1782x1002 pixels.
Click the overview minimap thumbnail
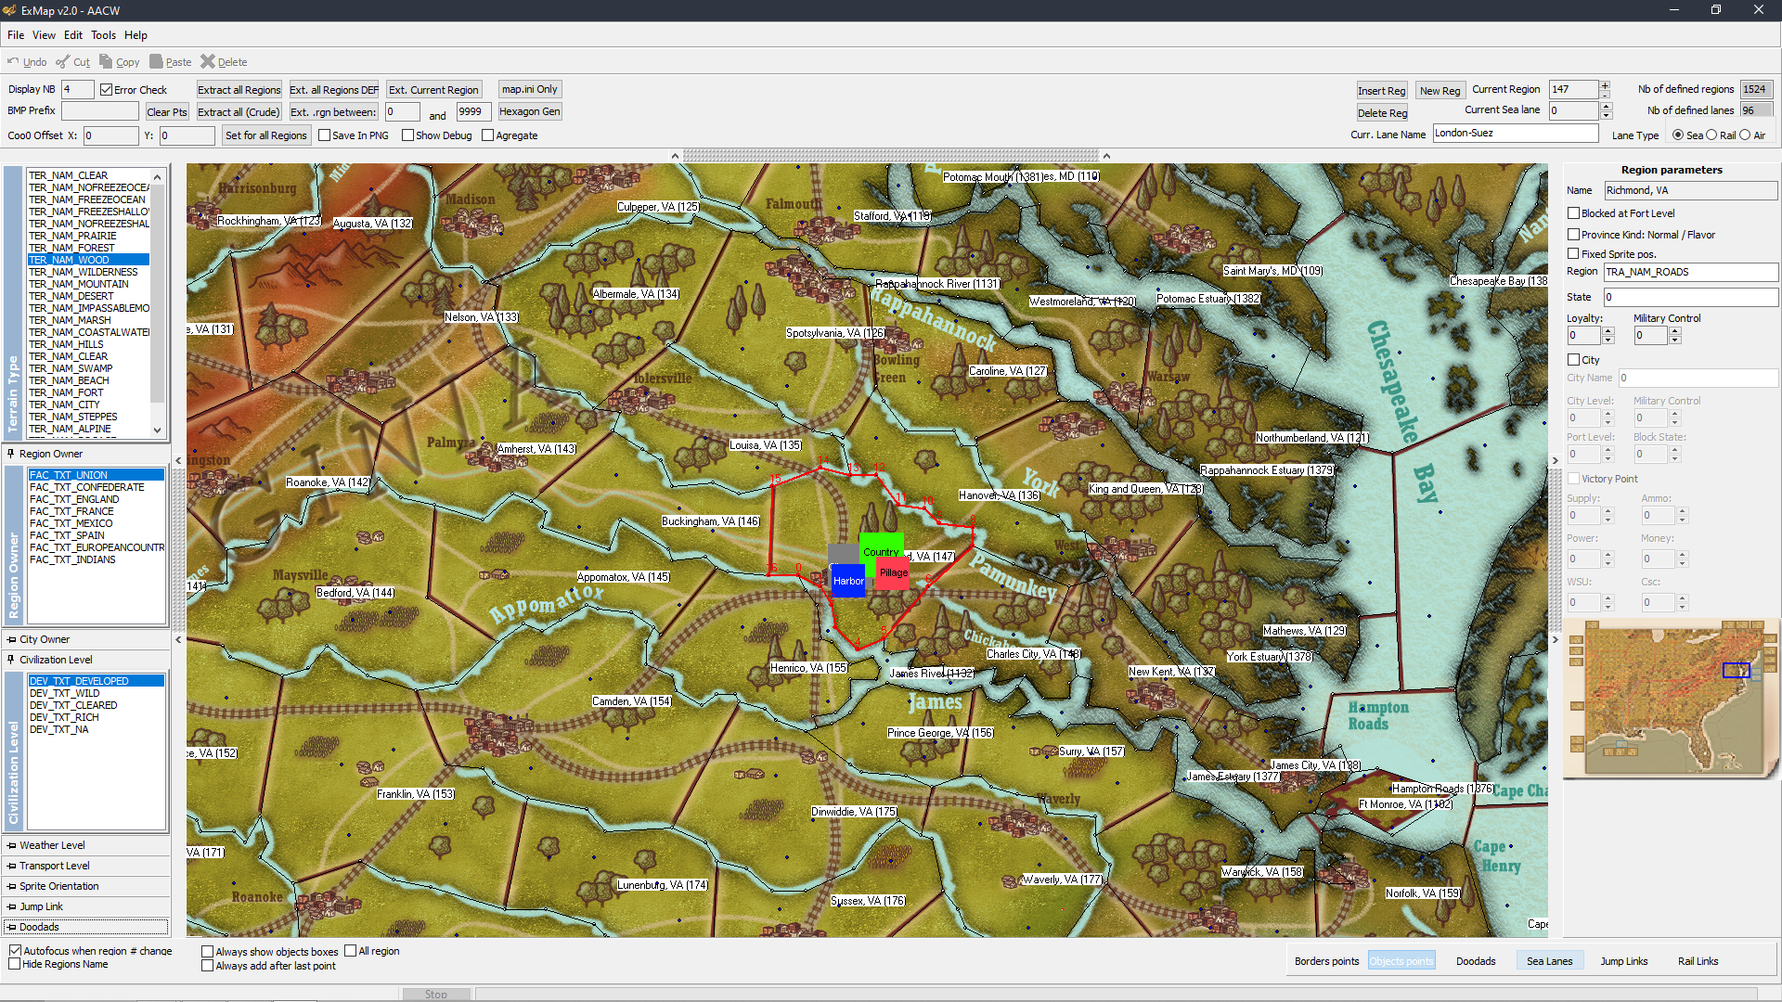[1671, 700]
